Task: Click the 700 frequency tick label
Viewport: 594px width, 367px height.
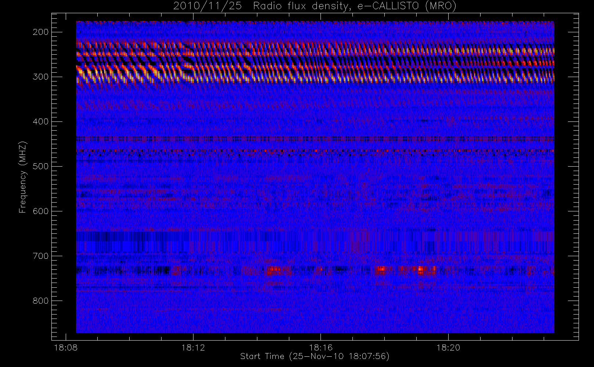Action: pyautogui.click(x=41, y=256)
